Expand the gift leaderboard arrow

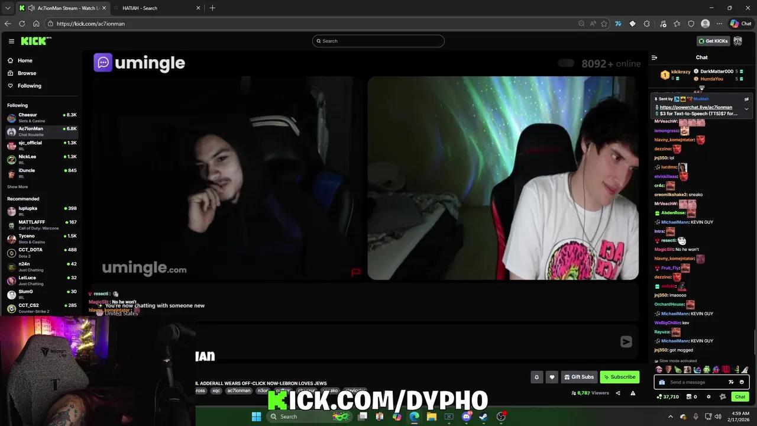point(702,88)
